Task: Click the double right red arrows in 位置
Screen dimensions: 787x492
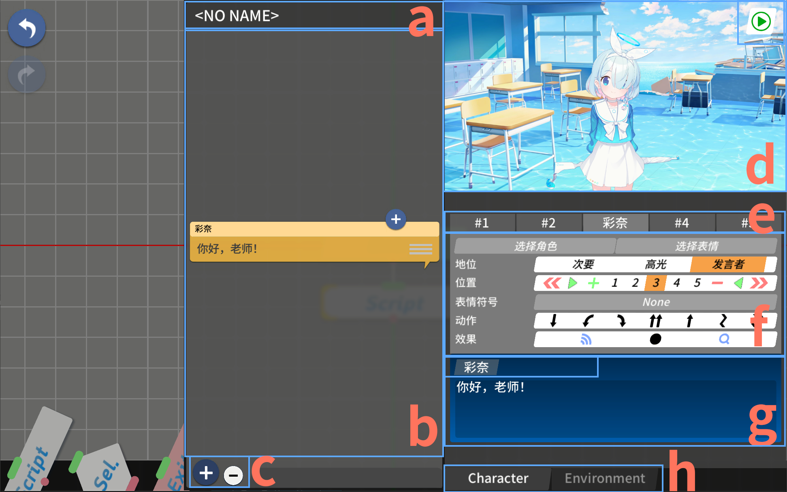Action: point(758,283)
